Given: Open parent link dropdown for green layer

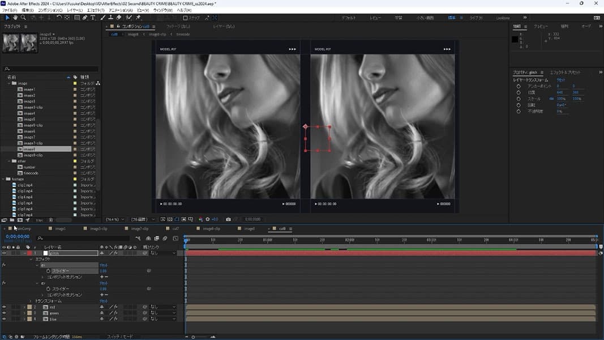Looking at the screenshot, I should pyautogui.click(x=162, y=313).
